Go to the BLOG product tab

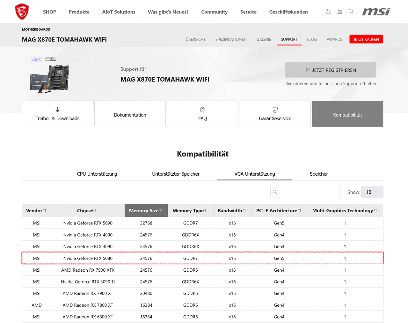click(312, 40)
